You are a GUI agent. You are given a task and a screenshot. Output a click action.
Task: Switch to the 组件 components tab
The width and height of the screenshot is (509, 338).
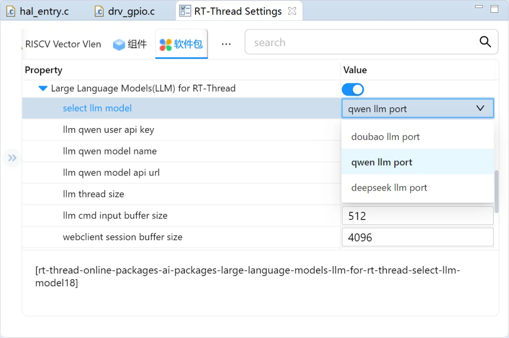coord(130,44)
